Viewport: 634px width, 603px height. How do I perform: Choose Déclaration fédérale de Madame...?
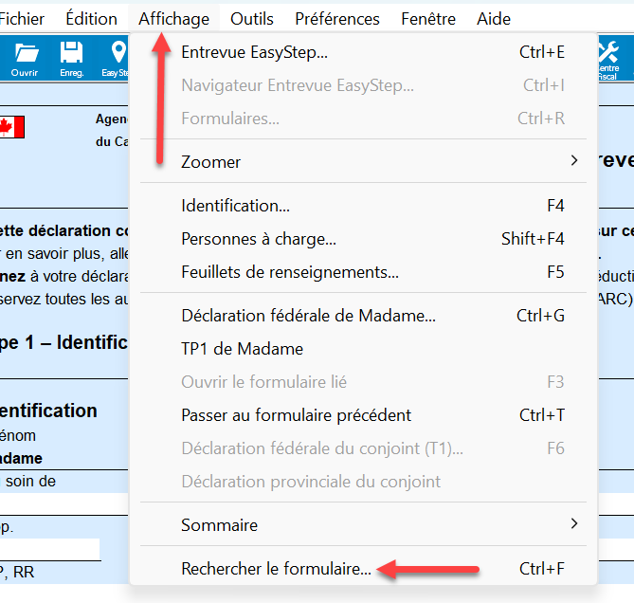(x=308, y=316)
